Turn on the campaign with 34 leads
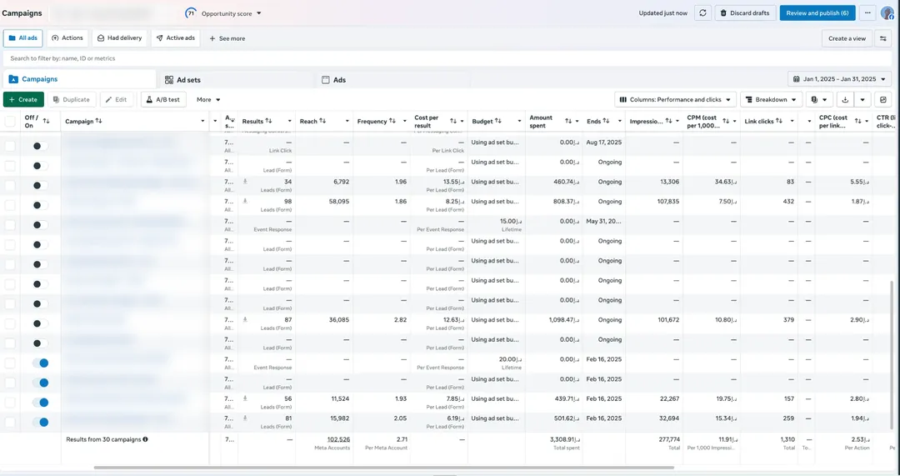Screen dimensions: 900x476 (x=40, y=185)
